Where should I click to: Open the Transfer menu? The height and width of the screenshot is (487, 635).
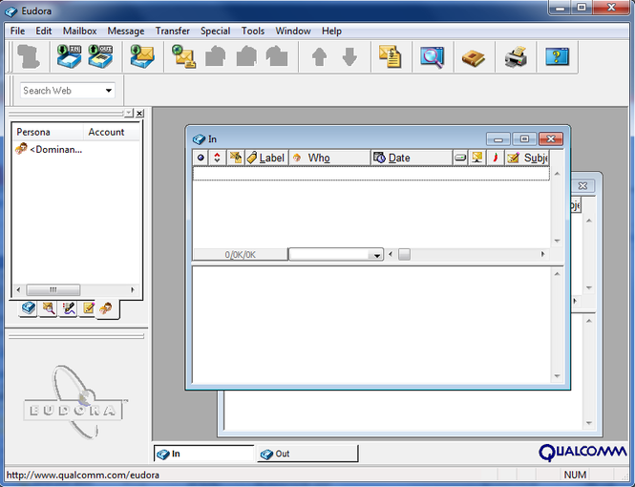pos(173,31)
